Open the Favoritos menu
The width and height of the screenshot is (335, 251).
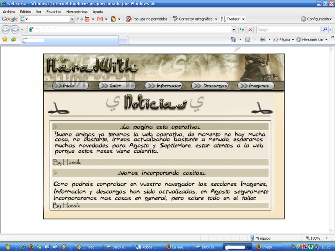(x=54, y=12)
